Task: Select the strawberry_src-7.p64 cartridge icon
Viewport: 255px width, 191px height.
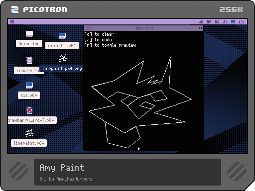Action: pyautogui.click(x=29, y=110)
